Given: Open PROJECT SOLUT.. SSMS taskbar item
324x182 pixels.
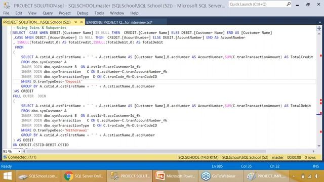Looking at the screenshot, I should [x=130, y=176].
